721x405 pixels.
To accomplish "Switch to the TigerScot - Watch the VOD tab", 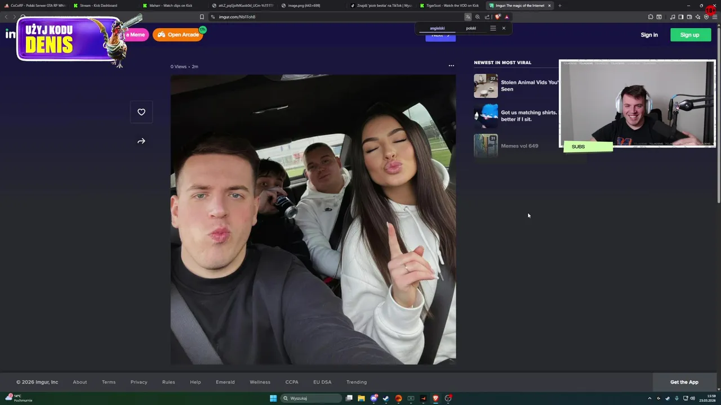I will coord(449,6).
